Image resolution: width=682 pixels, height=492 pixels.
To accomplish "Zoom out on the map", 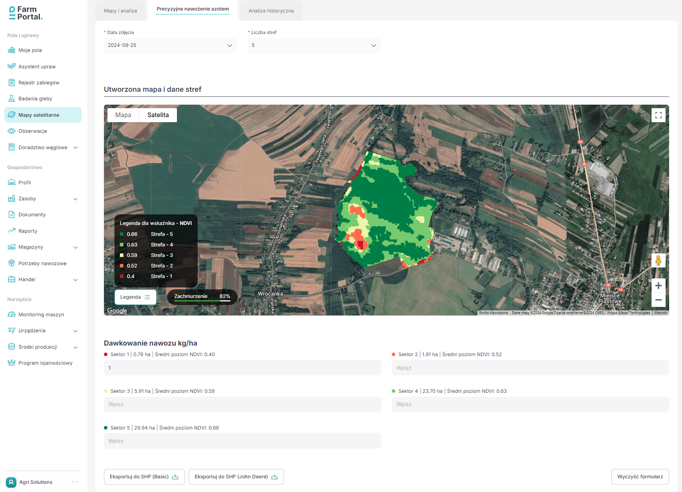I will point(659,300).
